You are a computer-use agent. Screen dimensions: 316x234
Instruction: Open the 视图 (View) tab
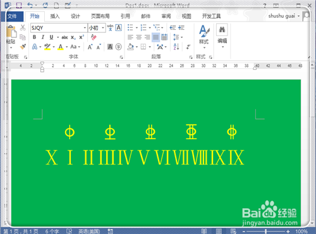[x=186, y=16]
